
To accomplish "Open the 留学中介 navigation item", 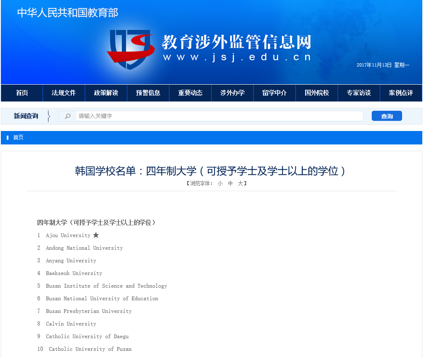I will tap(274, 93).
